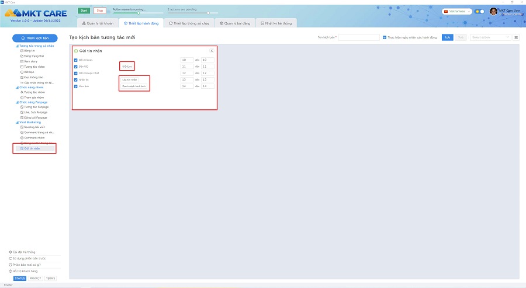Open the Nhật ký hệ thống tab
This screenshot has height=288, width=526.
(x=277, y=23)
